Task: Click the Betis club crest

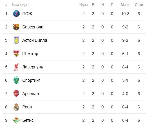Action: (x=16, y=120)
